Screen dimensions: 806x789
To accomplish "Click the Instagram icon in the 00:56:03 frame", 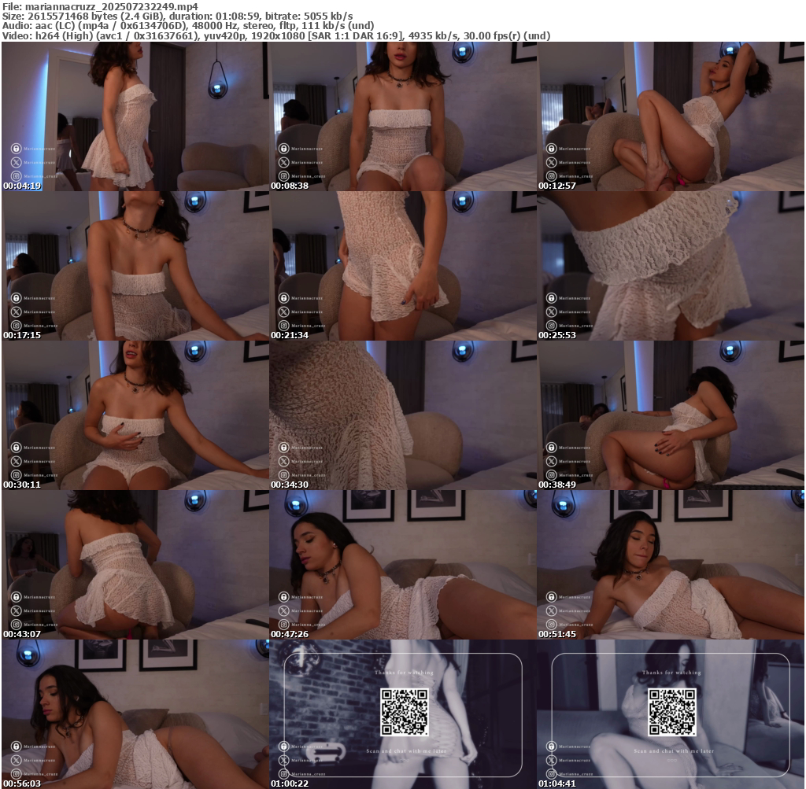I will coord(17,774).
